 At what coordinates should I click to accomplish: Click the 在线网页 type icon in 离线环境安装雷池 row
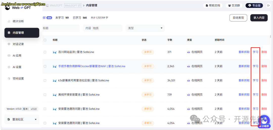pyautogui.click(x=189, y=95)
